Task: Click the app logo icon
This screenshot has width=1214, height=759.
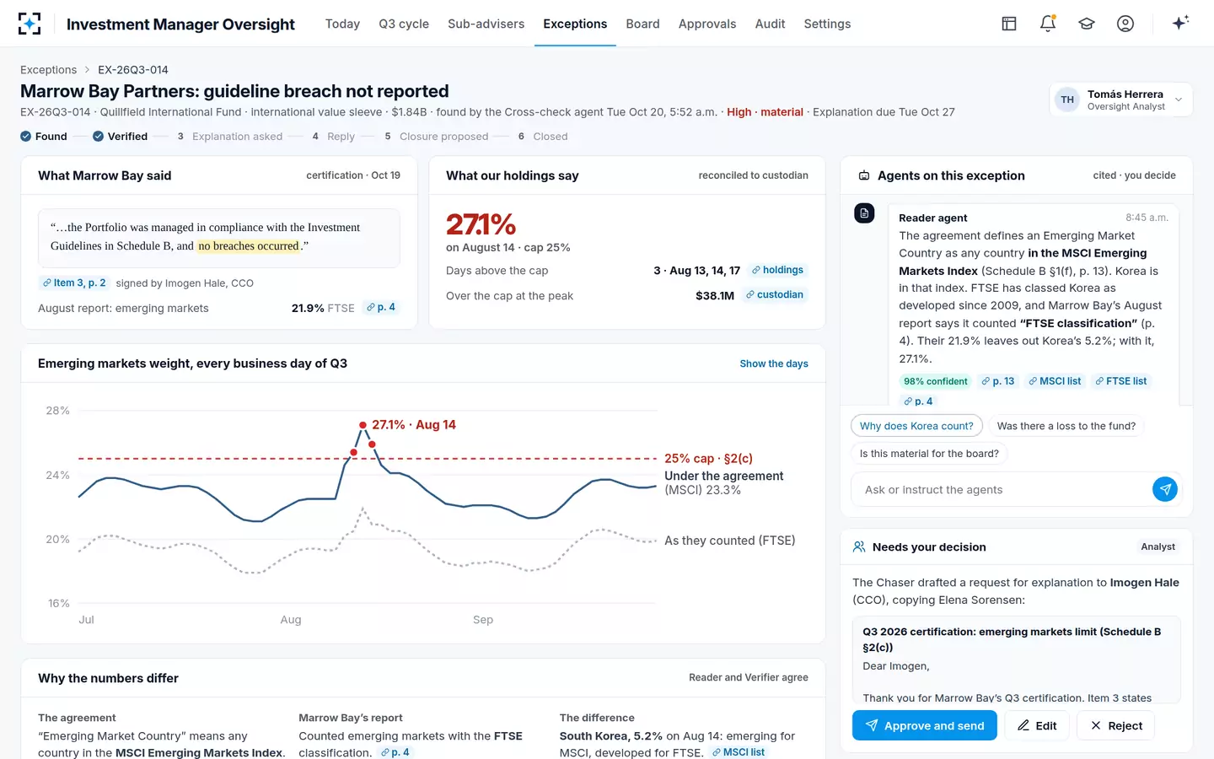Action: point(30,24)
